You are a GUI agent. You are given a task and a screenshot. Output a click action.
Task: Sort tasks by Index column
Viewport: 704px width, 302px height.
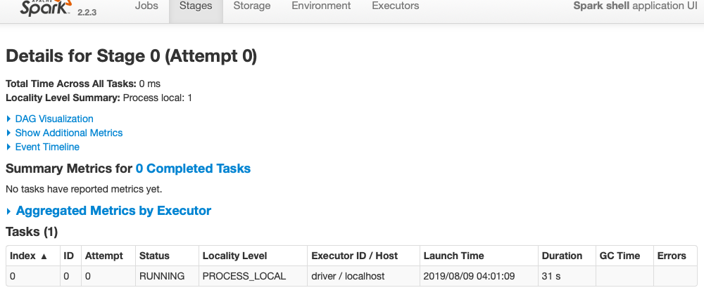33,256
